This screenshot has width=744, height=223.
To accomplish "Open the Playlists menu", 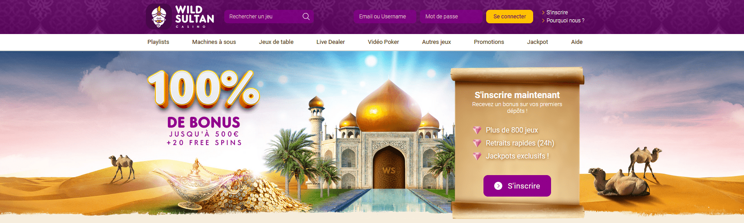I will 158,42.
